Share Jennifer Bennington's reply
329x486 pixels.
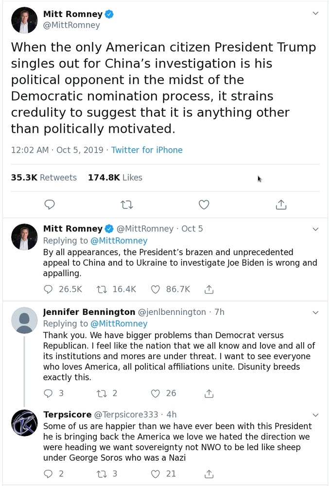pyautogui.click(x=209, y=393)
